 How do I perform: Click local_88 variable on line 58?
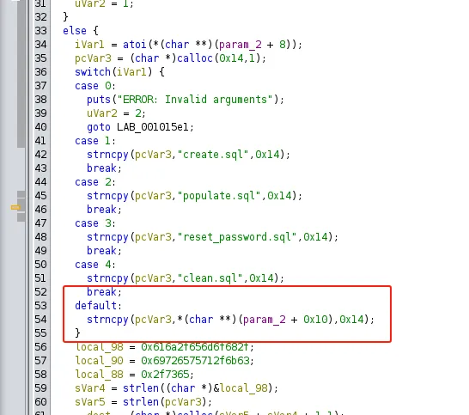[99, 375]
